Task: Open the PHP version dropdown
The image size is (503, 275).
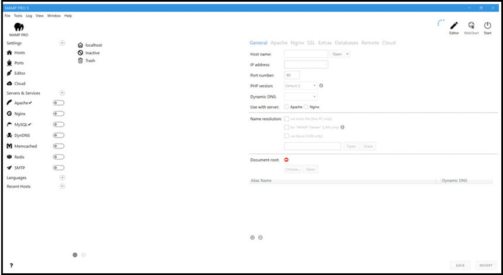Action: [300, 85]
